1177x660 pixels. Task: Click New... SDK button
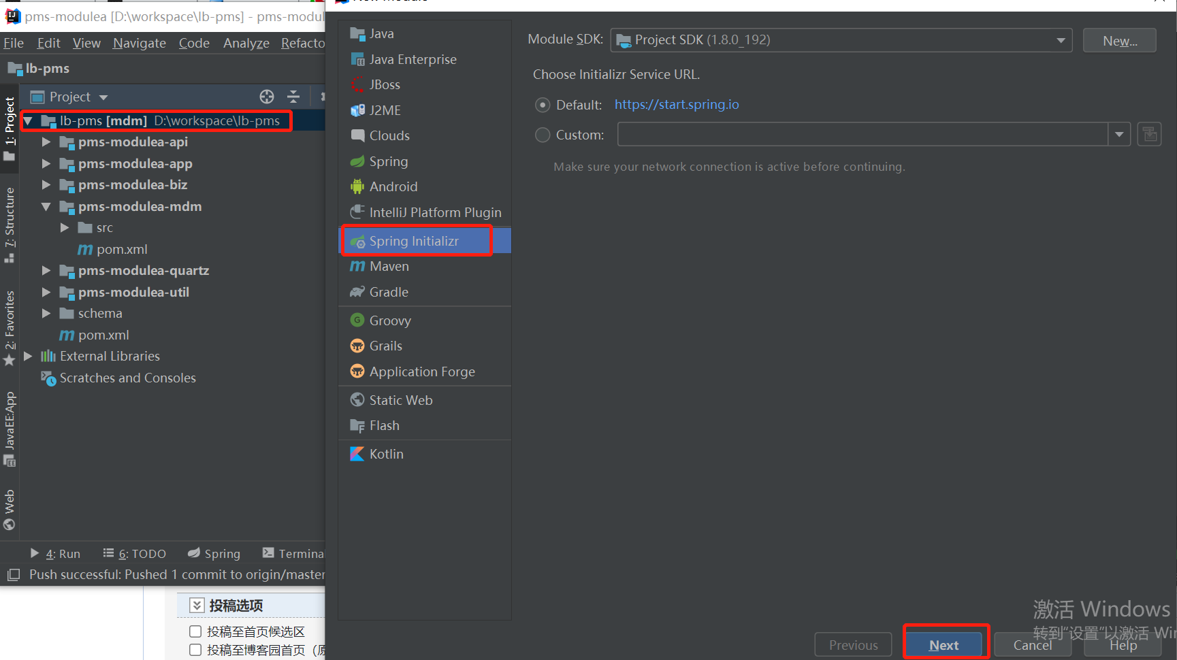pos(1120,41)
